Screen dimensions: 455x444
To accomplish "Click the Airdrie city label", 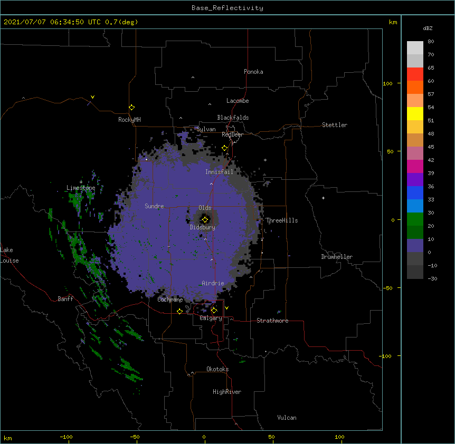I will (213, 283).
